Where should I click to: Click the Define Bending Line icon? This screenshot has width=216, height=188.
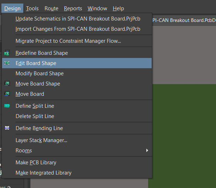[x=7, y=128]
